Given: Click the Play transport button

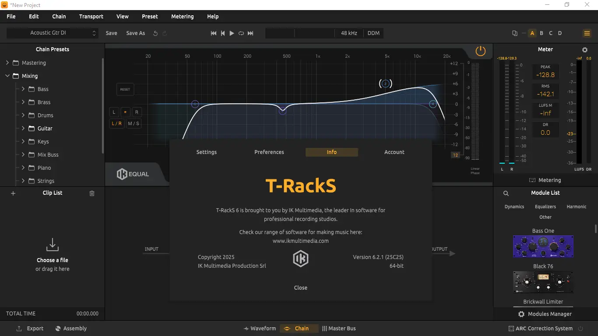Looking at the screenshot, I should (x=232, y=33).
